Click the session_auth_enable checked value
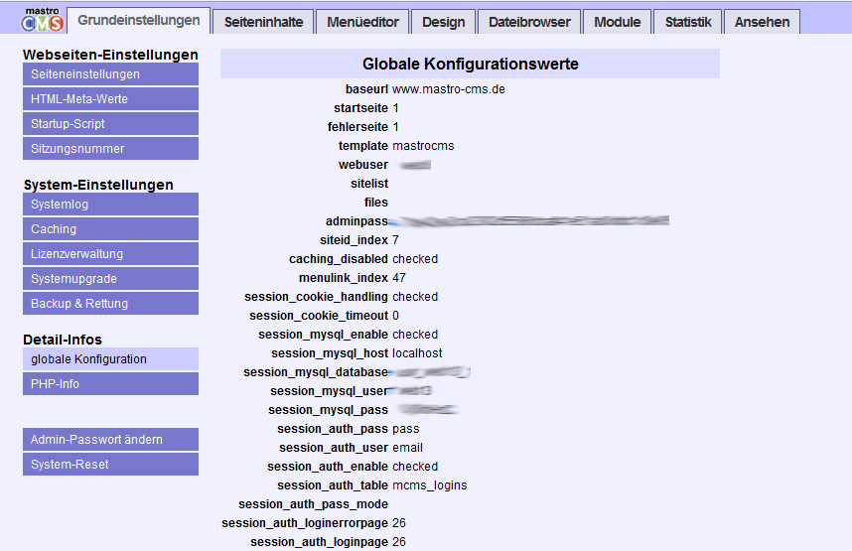 [x=415, y=467]
